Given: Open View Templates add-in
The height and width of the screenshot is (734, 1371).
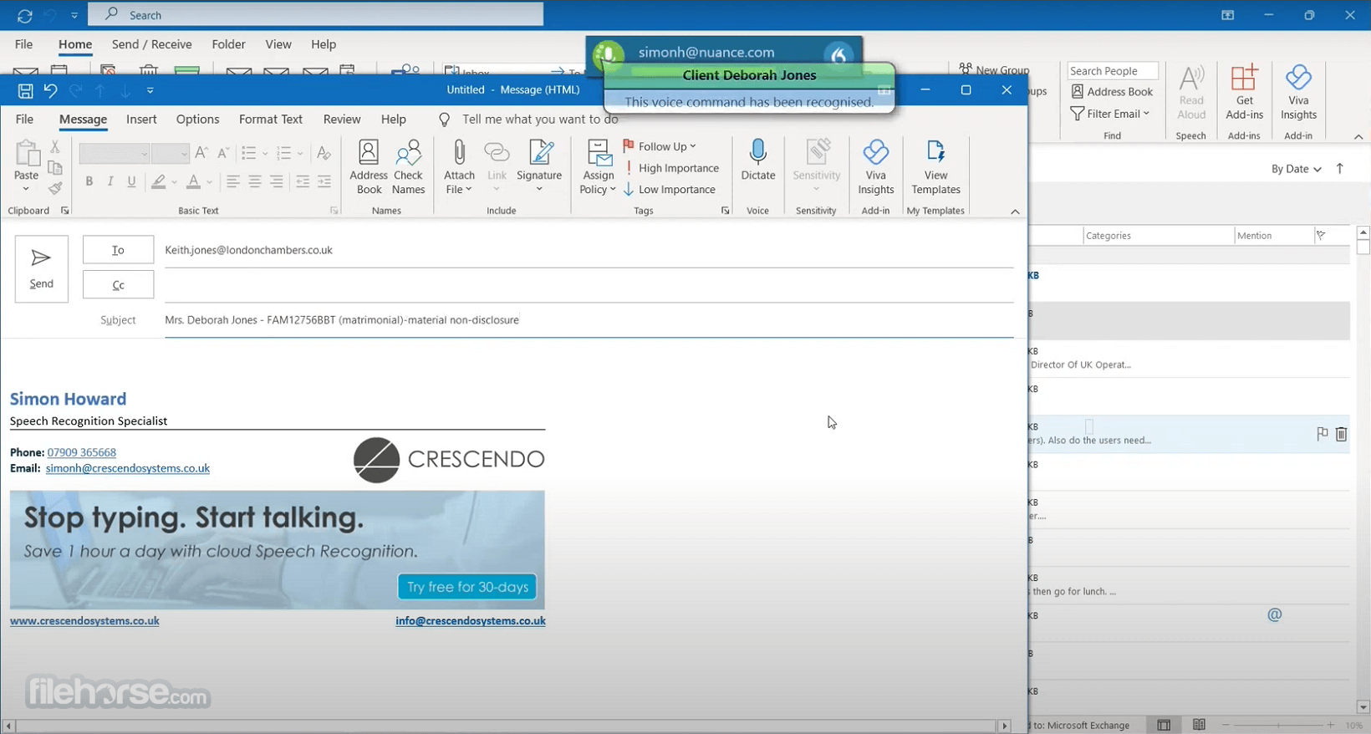Looking at the screenshot, I should tap(935, 168).
